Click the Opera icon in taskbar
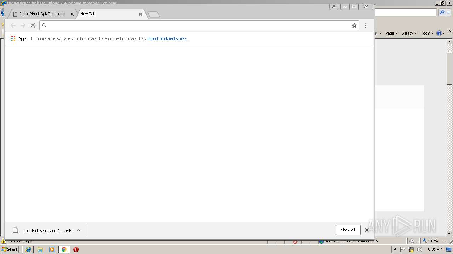 (76, 249)
